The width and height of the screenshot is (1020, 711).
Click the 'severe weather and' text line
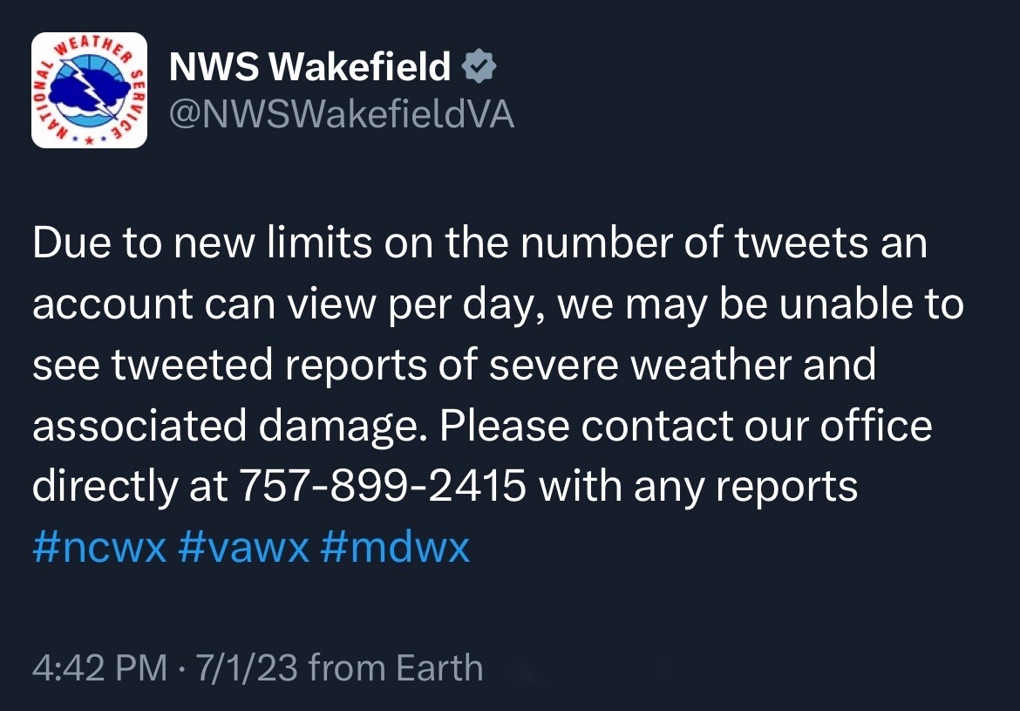tap(683, 365)
